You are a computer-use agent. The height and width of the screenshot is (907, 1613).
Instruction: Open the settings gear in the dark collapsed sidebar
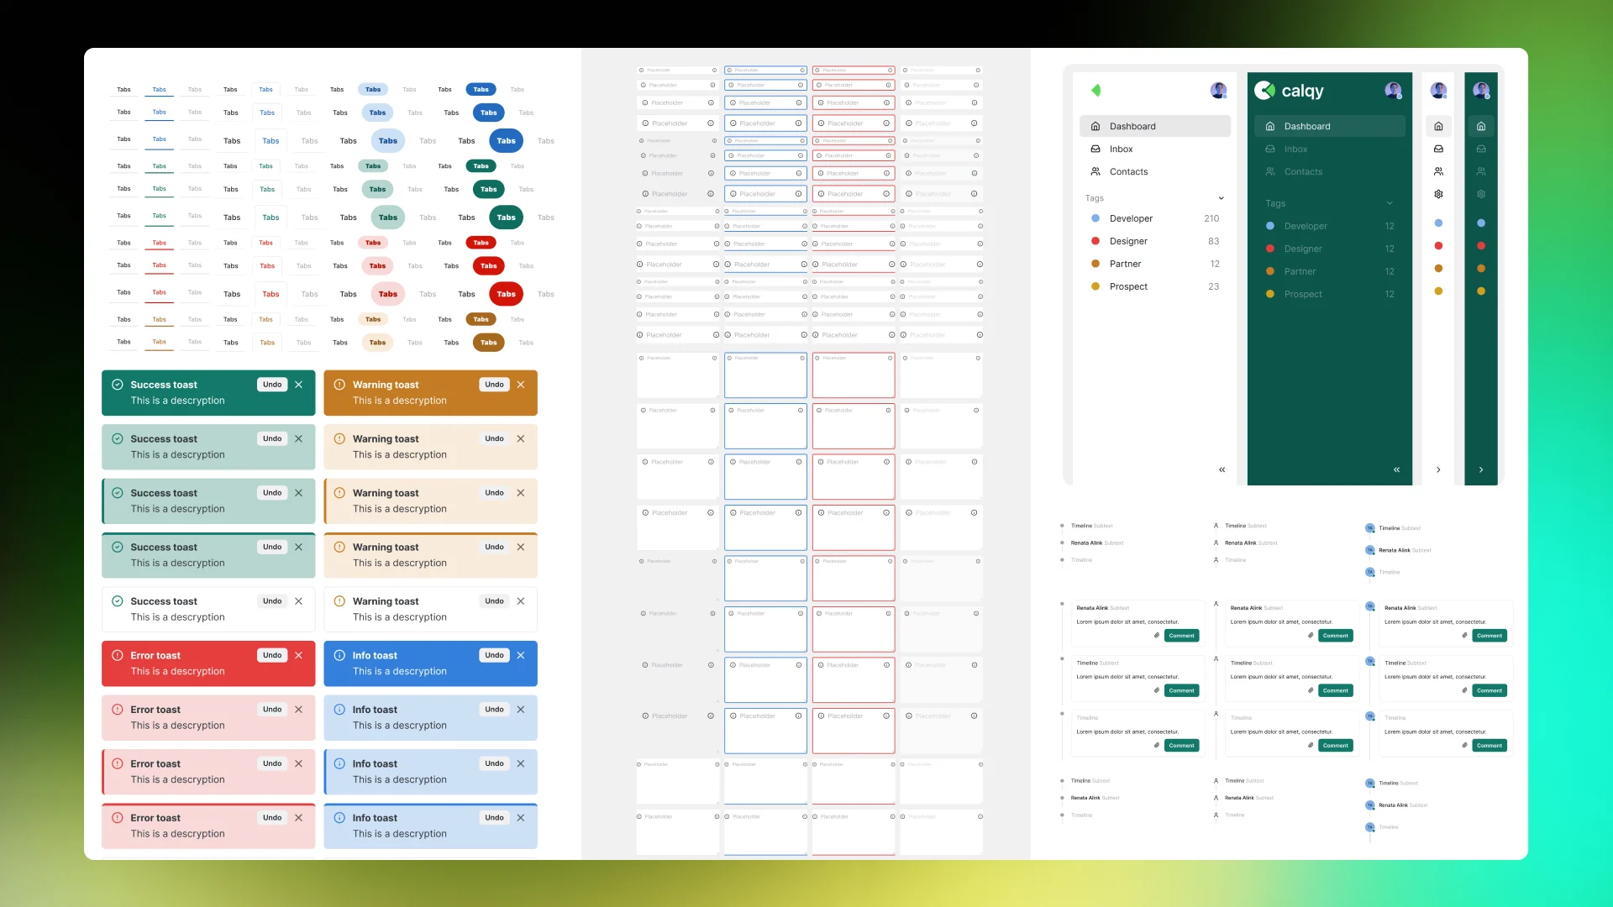(1481, 194)
